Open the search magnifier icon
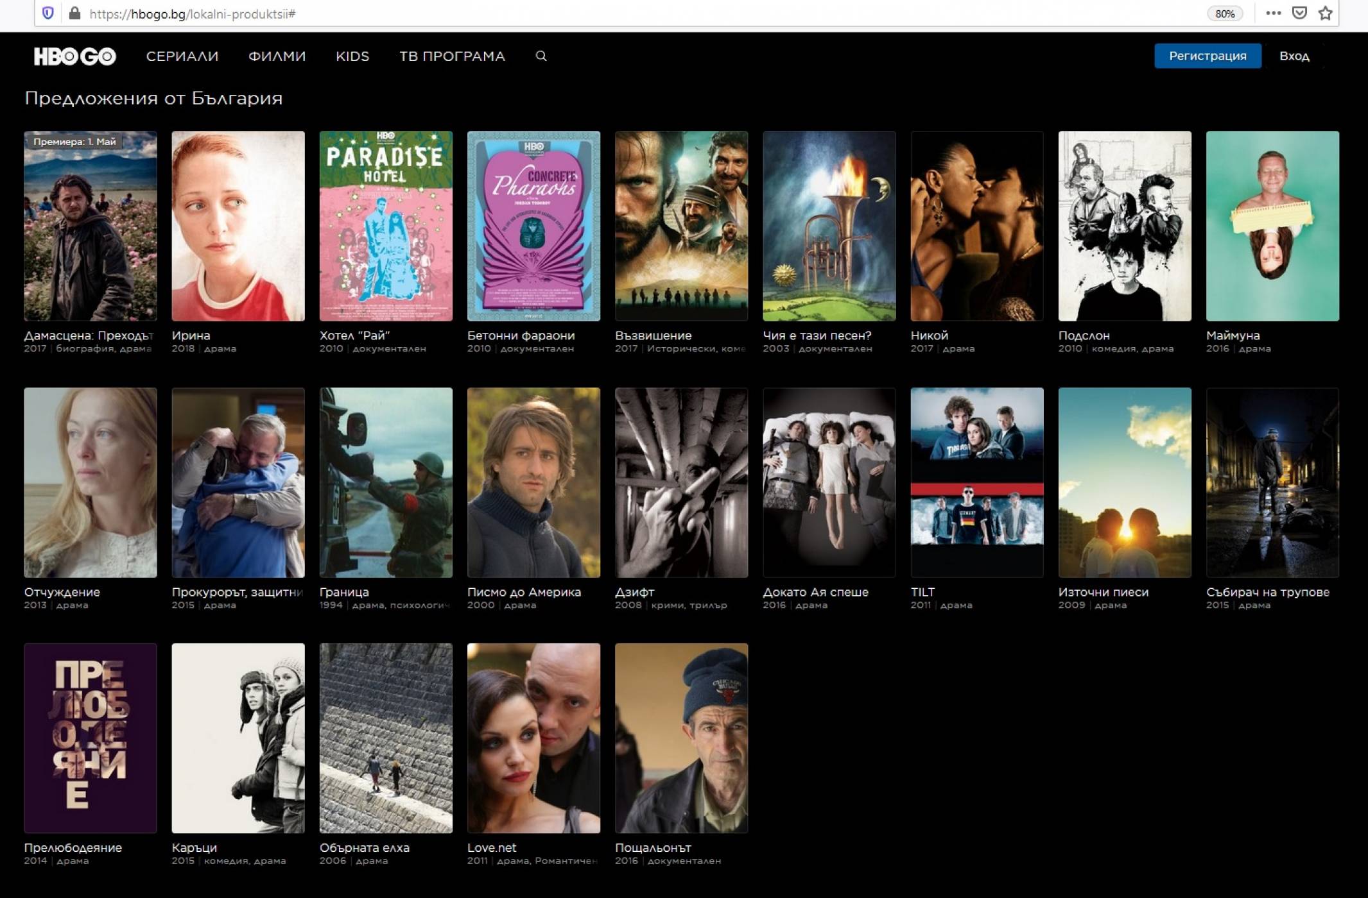Screen dimensions: 1368x898 (x=541, y=56)
